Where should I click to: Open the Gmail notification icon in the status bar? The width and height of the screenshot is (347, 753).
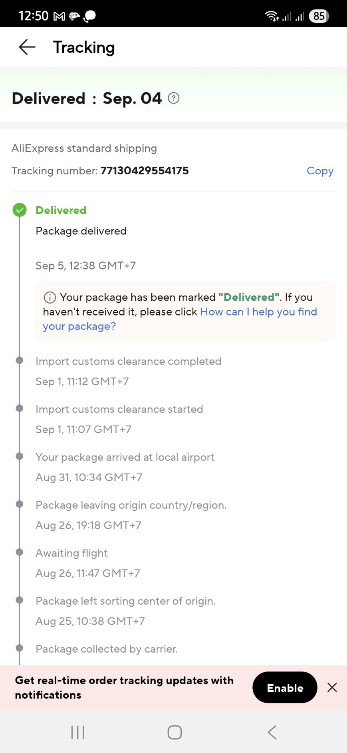click(x=59, y=16)
